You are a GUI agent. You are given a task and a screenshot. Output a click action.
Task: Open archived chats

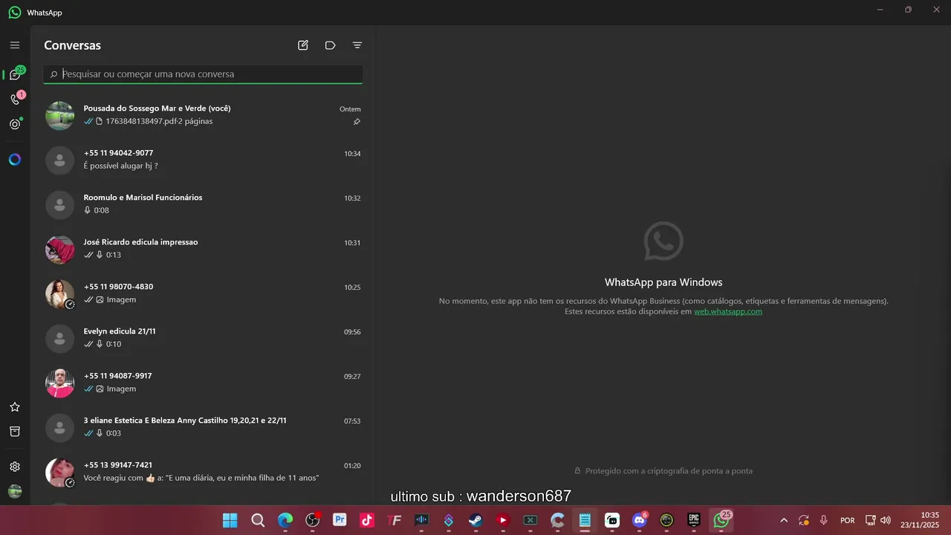[x=15, y=432]
